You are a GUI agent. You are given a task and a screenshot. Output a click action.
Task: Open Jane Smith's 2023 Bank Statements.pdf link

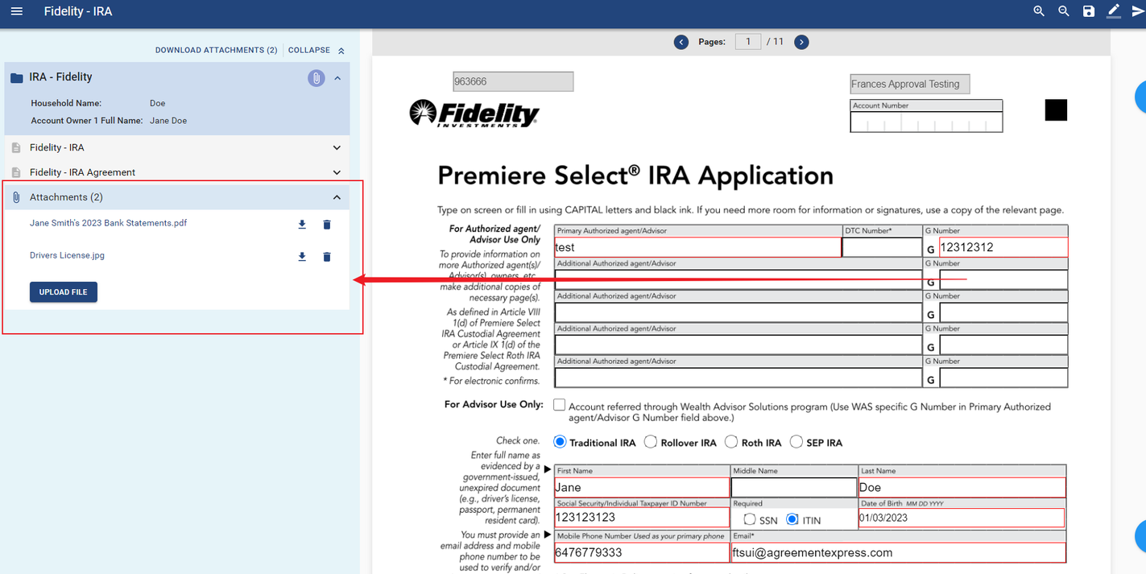click(108, 223)
